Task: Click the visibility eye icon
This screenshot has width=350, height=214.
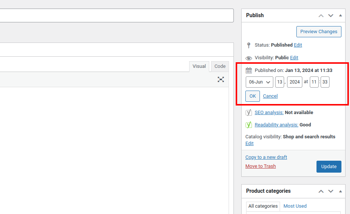Action: pyautogui.click(x=249, y=58)
